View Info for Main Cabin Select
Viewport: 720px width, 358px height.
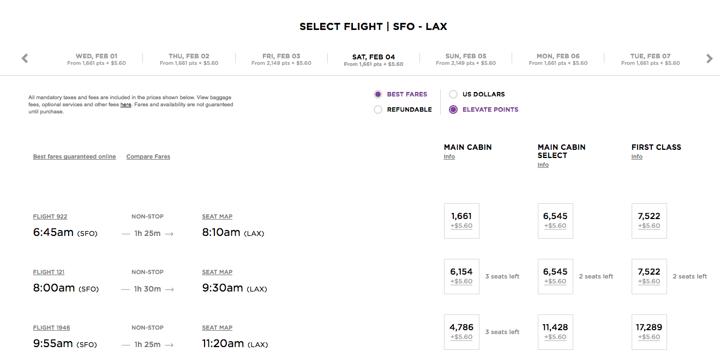pos(543,165)
